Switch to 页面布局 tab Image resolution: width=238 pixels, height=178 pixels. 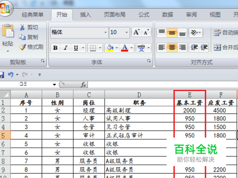(115, 15)
